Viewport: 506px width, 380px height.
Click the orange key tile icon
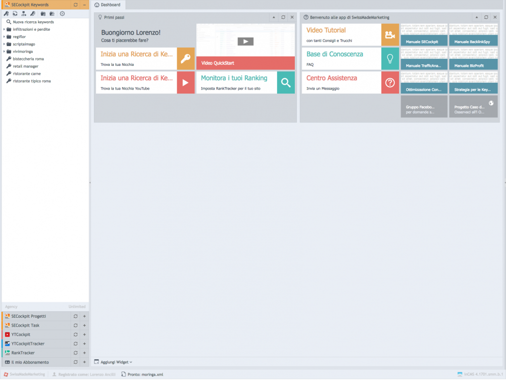185,59
